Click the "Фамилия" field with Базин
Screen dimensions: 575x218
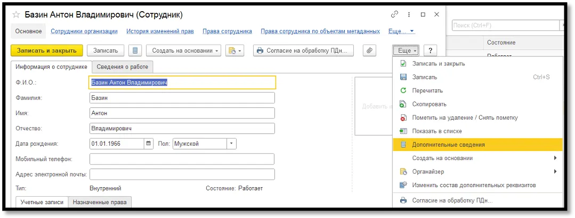[x=182, y=98]
